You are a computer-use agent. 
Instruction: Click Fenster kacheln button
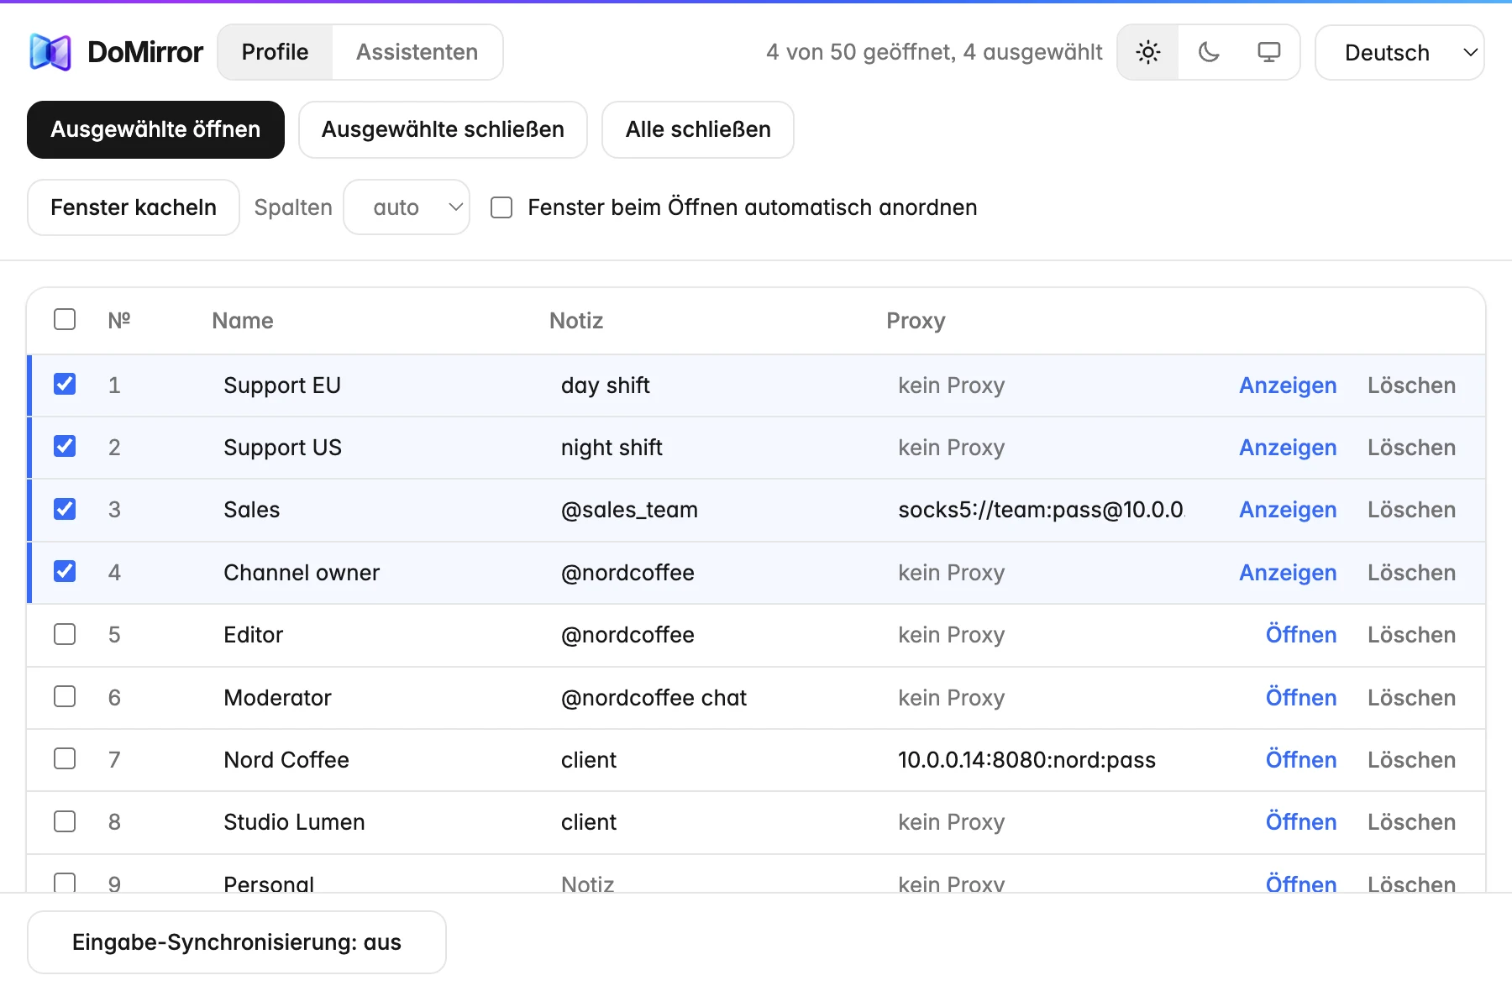134,207
